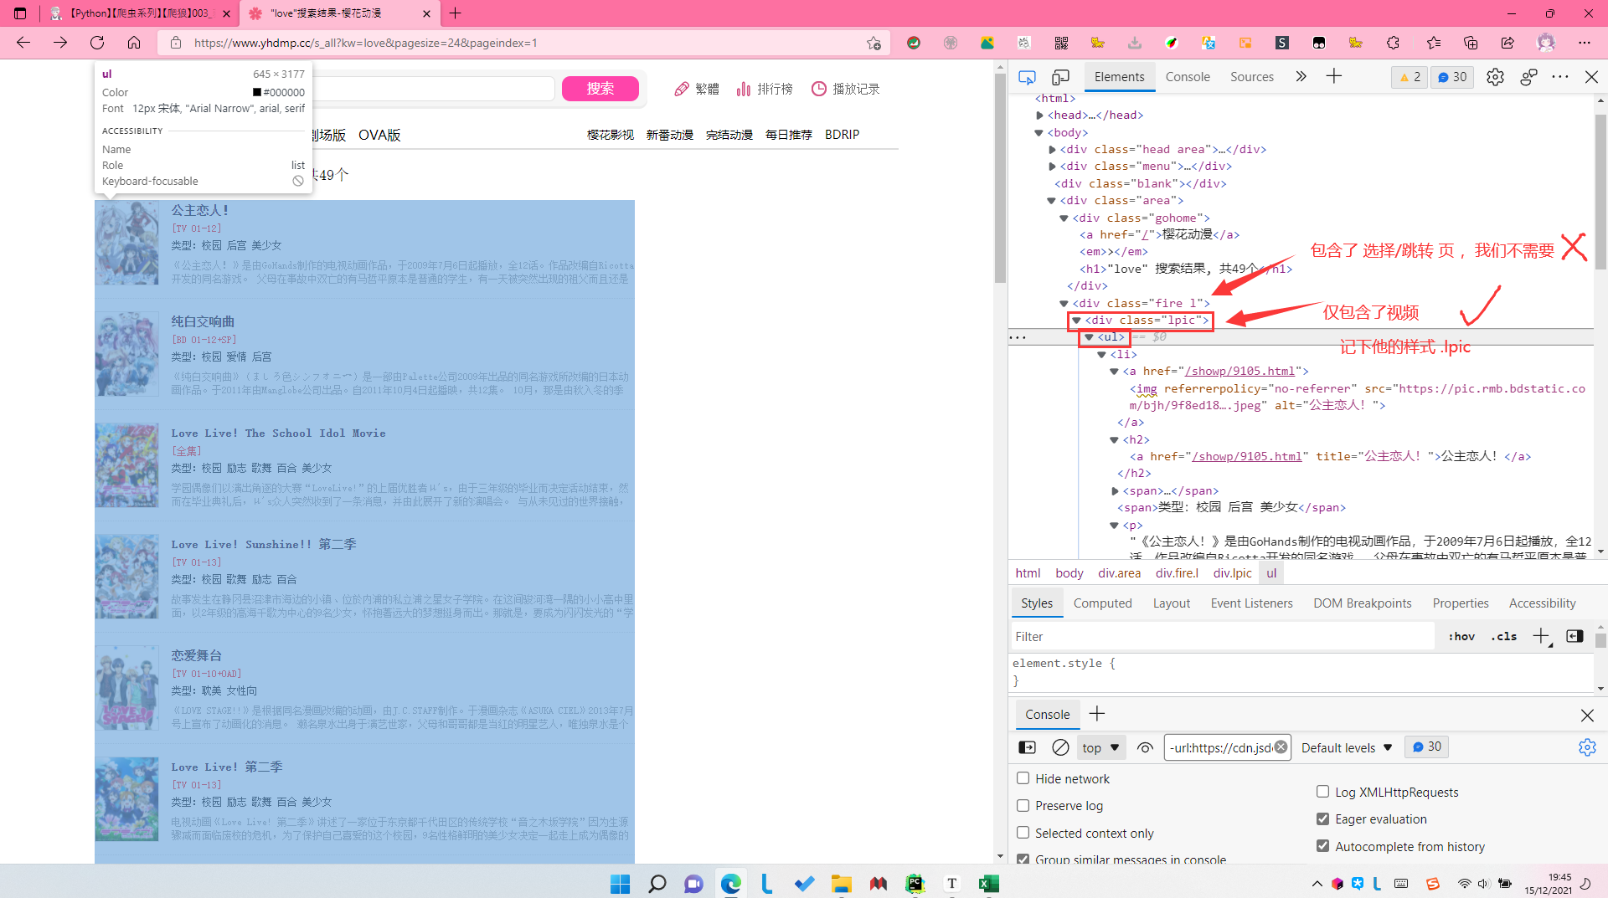Collapse the ul element node
The image size is (1608, 898).
pyautogui.click(x=1090, y=337)
